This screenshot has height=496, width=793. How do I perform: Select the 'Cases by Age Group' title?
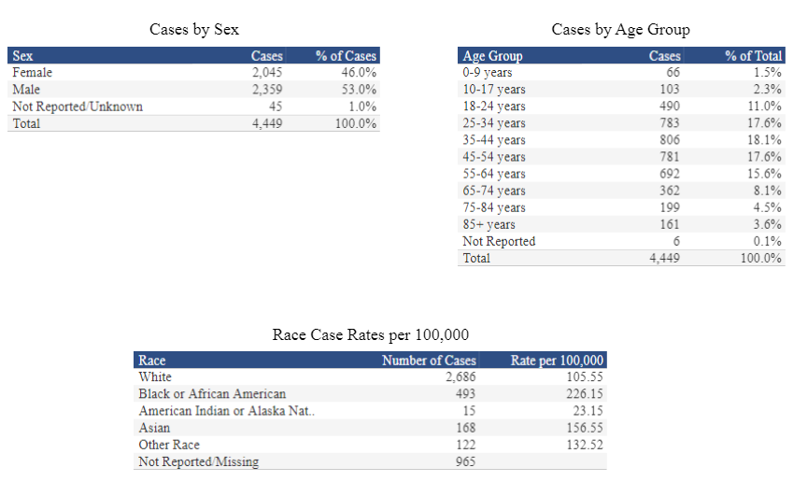621,30
